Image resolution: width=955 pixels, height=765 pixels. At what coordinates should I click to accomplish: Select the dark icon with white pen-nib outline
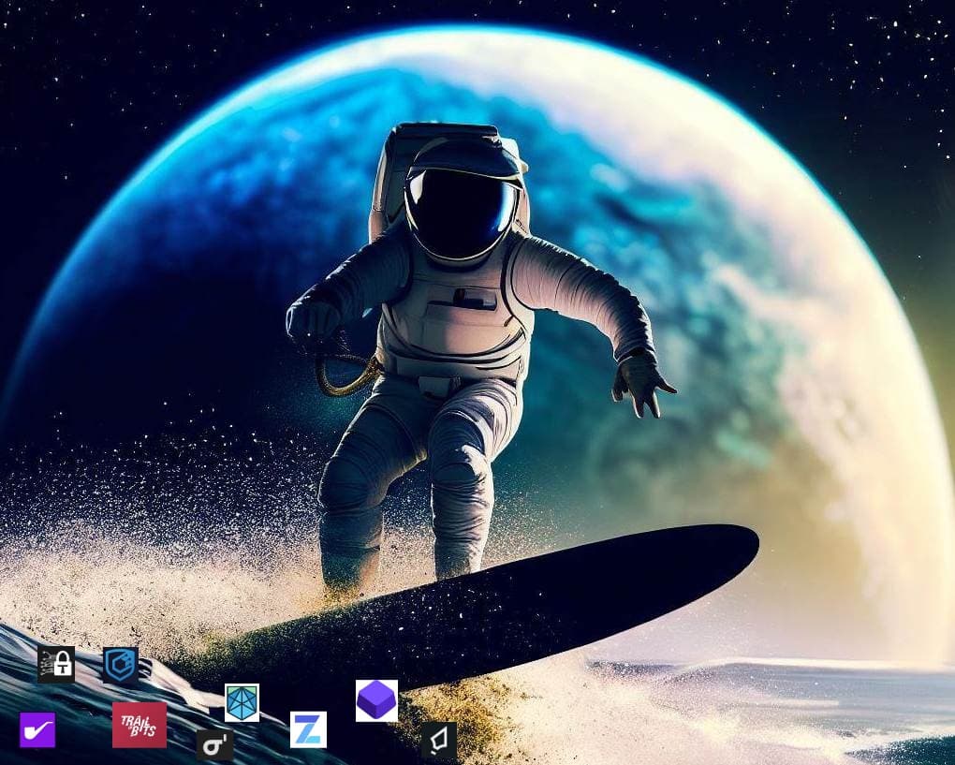click(x=439, y=740)
